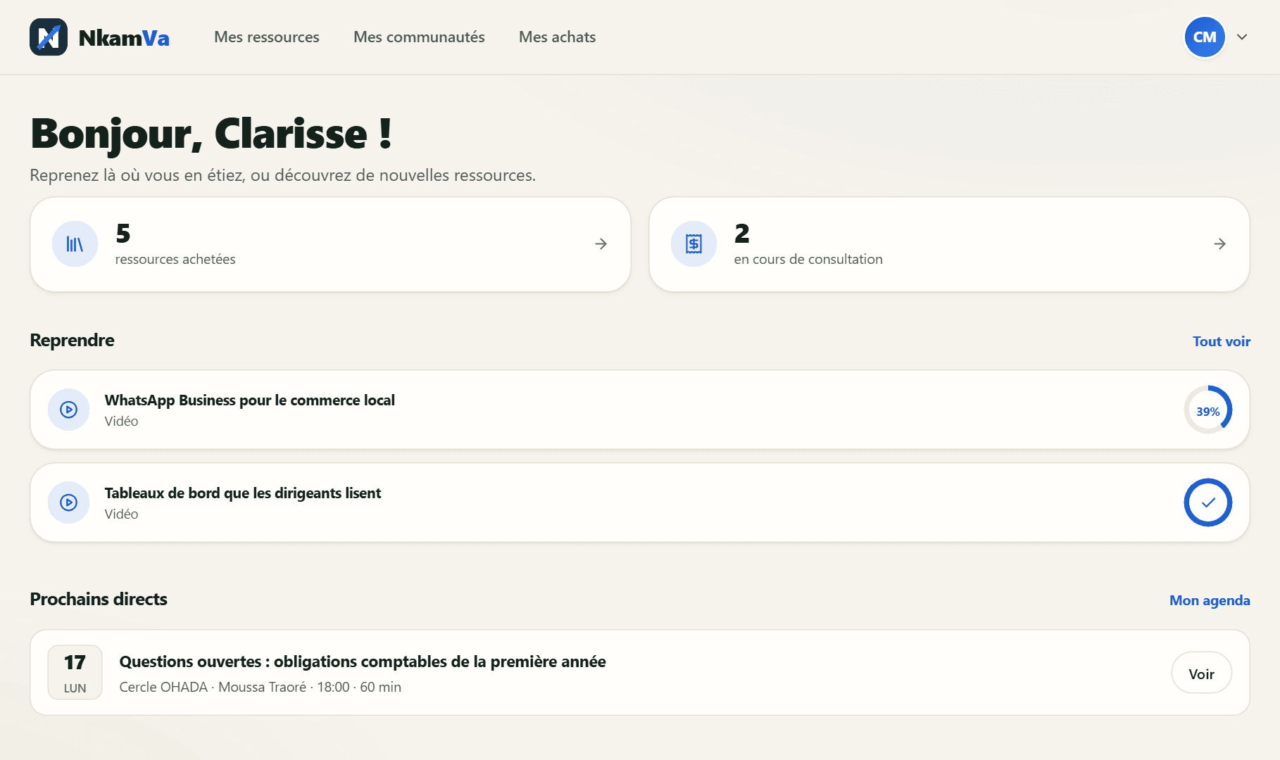The height and width of the screenshot is (760, 1280).
Task: Open Tableaux de bord que les dirigeants lisent
Action: [243, 493]
